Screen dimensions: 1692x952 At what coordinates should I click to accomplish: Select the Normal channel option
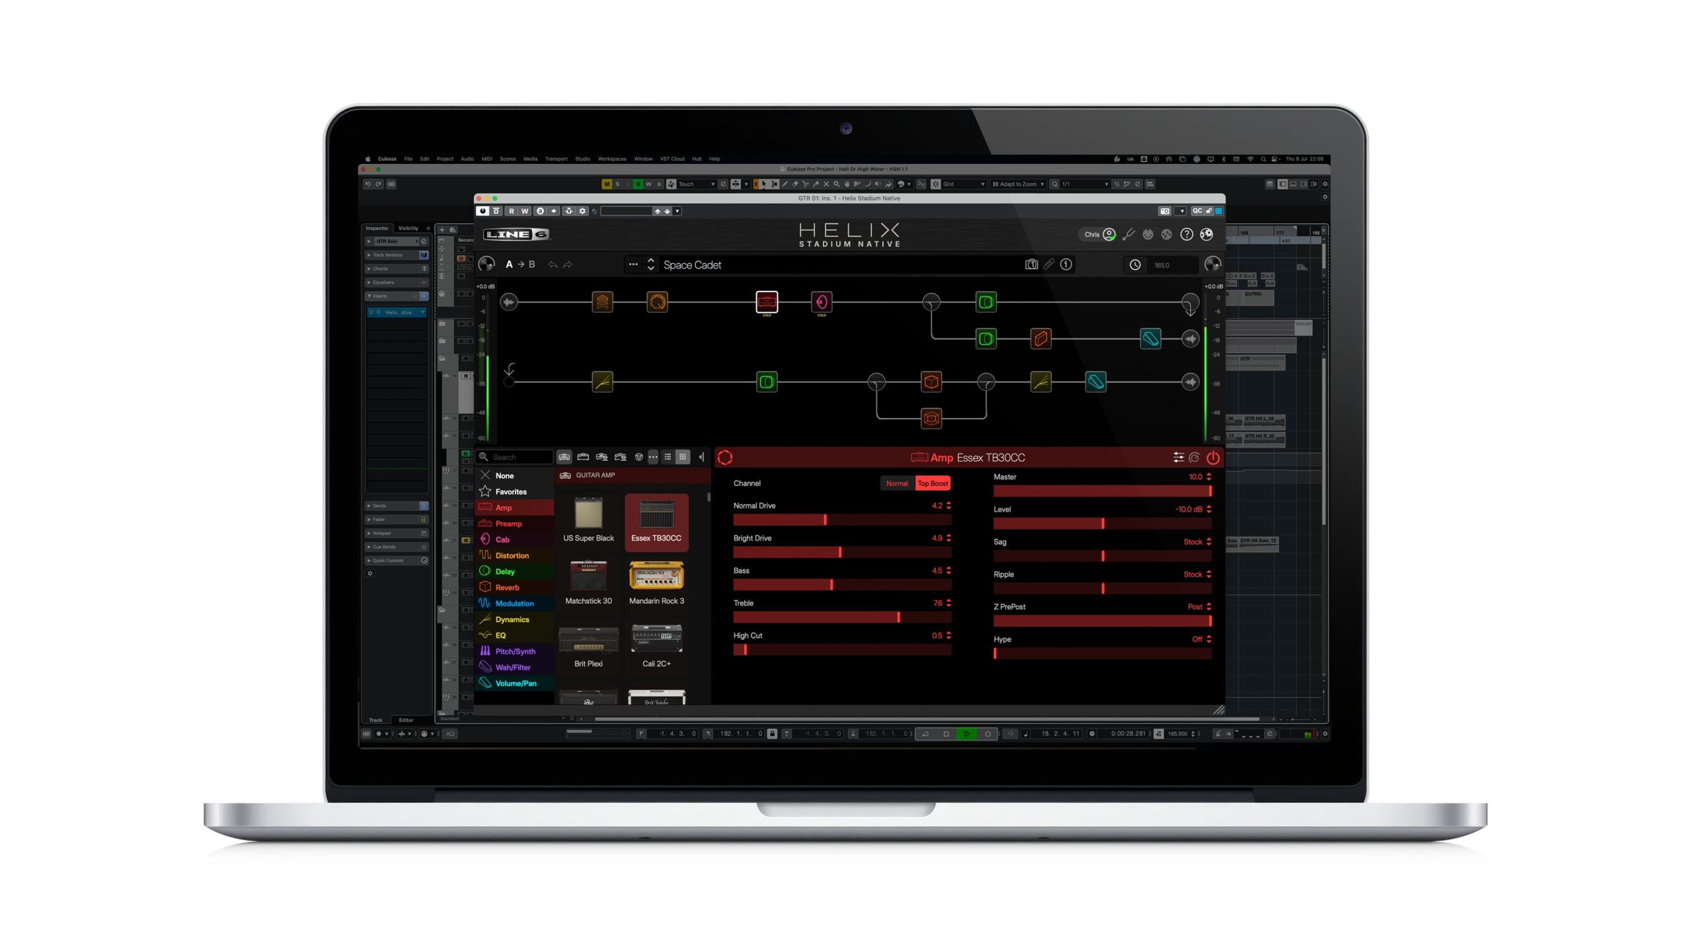point(897,483)
